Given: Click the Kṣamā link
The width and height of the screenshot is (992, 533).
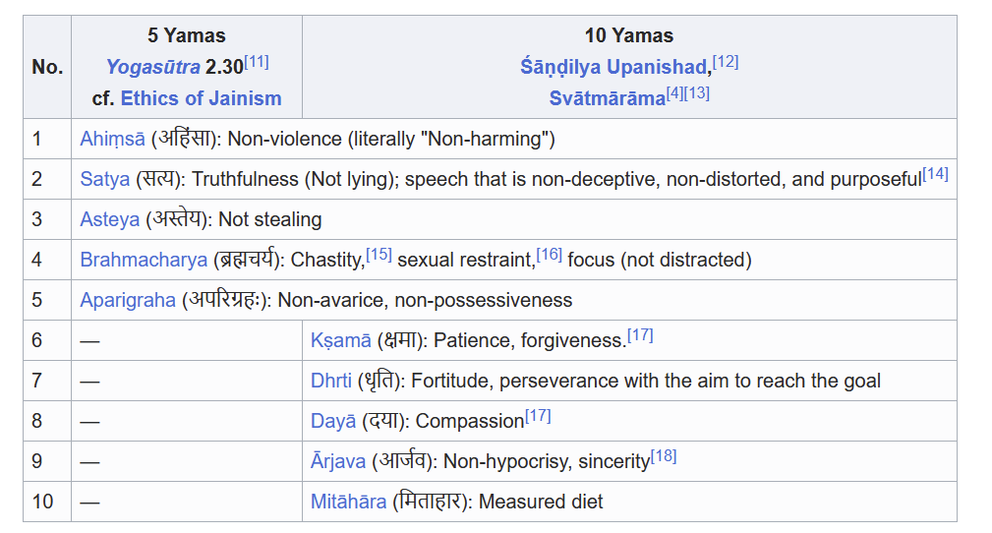Looking at the screenshot, I should 340,340.
